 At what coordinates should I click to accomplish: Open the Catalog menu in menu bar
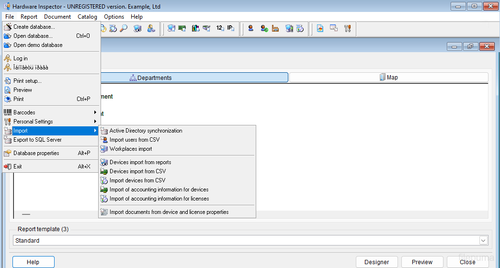point(87,17)
